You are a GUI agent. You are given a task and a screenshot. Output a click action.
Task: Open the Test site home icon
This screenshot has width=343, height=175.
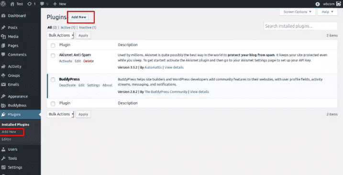[12, 4]
